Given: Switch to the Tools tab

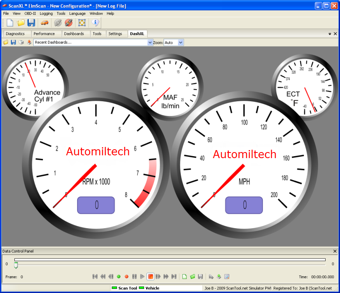Looking at the screenshot, I should [x=97, y=34].
